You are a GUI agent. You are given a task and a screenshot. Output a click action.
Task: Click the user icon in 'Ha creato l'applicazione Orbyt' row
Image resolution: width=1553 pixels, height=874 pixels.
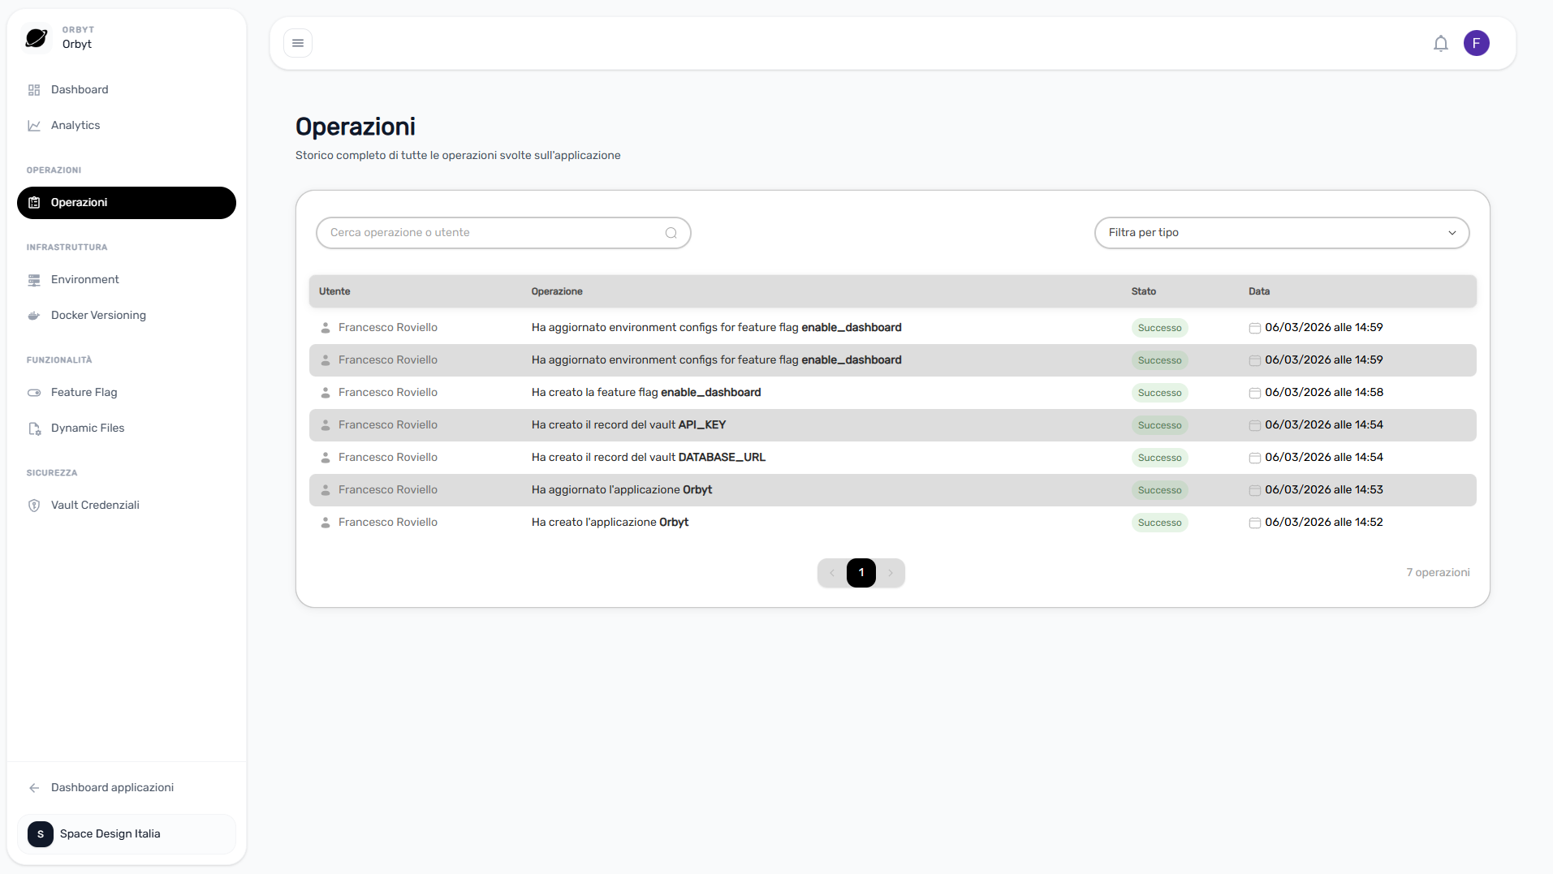click(x=326, y=523)
